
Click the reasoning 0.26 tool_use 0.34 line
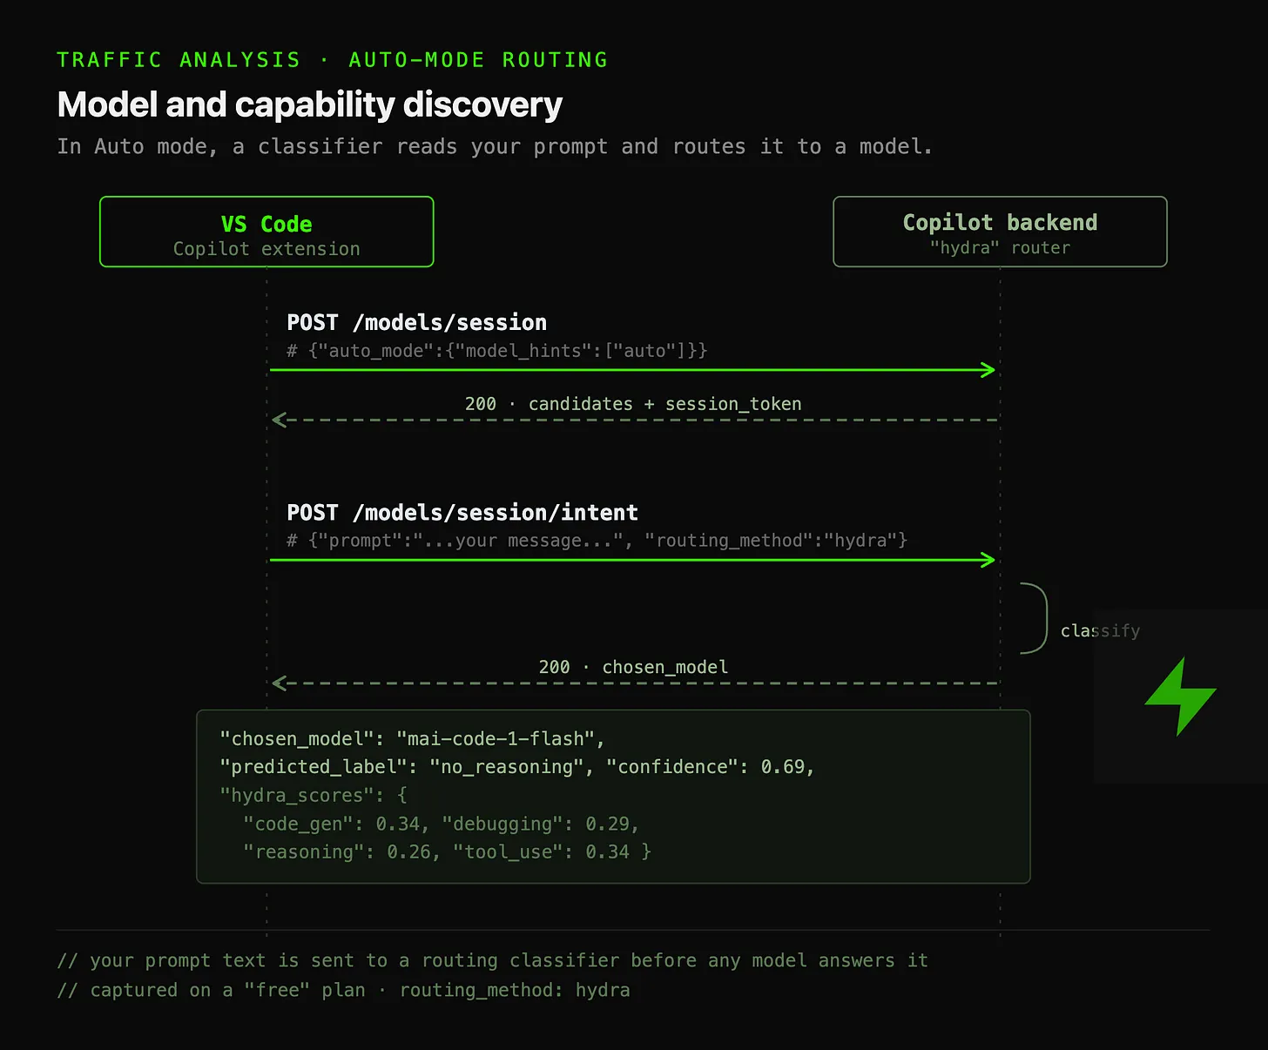(447, 851)
